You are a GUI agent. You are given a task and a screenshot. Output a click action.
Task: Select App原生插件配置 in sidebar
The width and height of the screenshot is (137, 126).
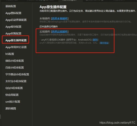click(x=16, y=40)
